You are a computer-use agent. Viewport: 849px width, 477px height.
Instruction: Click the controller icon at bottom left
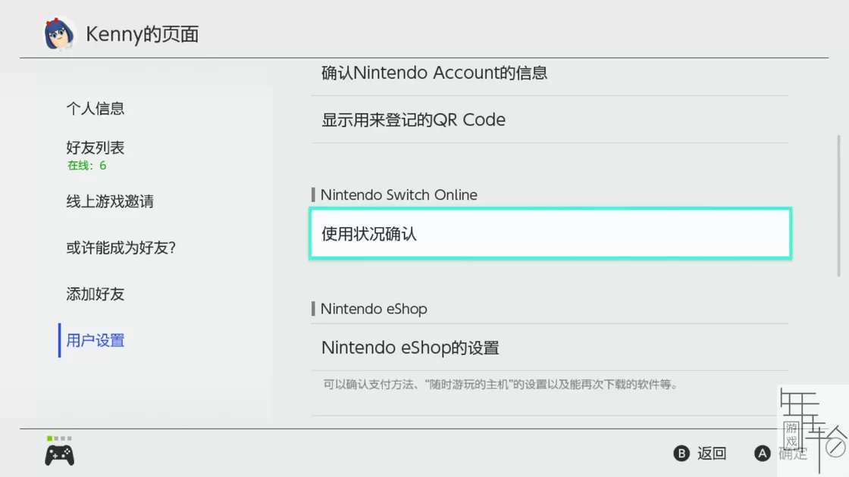(x=60, y=455)
